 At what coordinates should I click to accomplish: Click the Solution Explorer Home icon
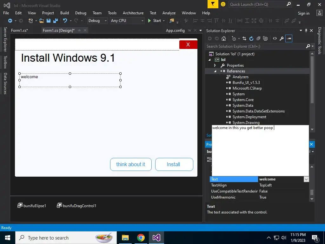(224, 38)
